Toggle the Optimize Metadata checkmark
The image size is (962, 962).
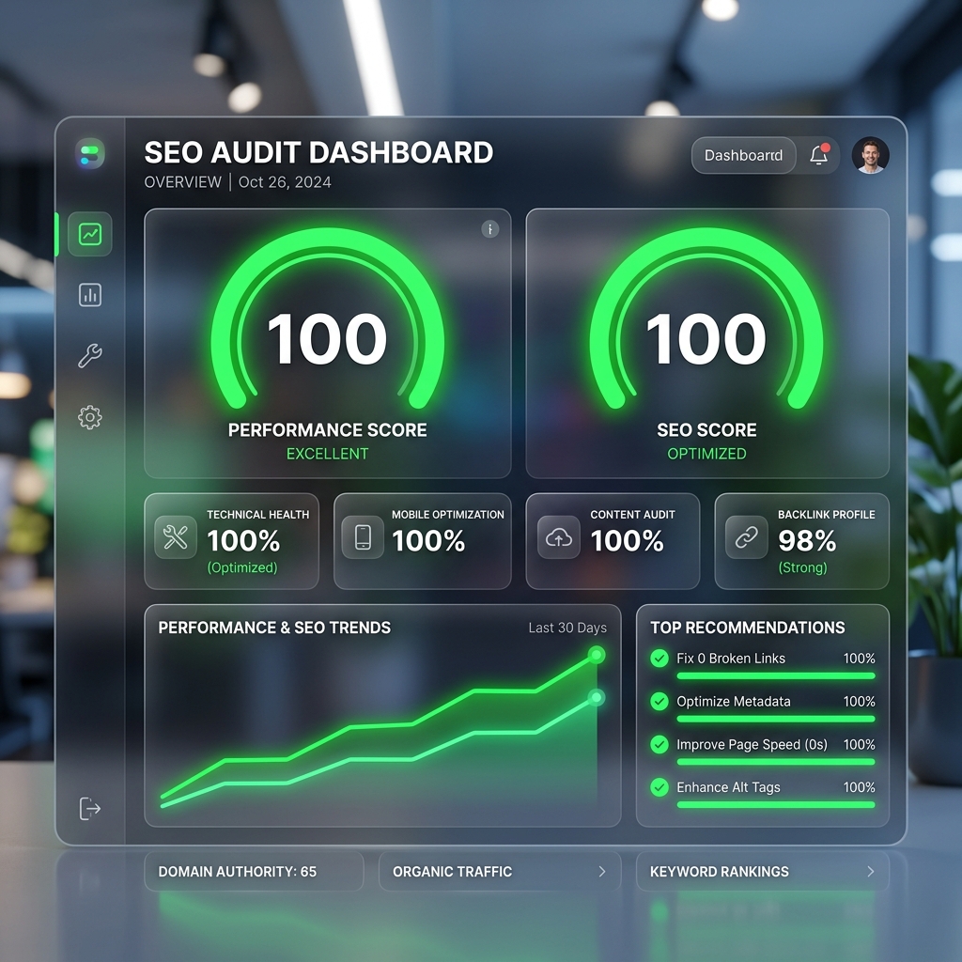(659, 701)
